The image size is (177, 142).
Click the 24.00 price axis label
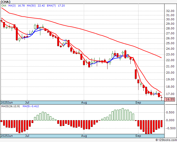[x=170, y=49]
